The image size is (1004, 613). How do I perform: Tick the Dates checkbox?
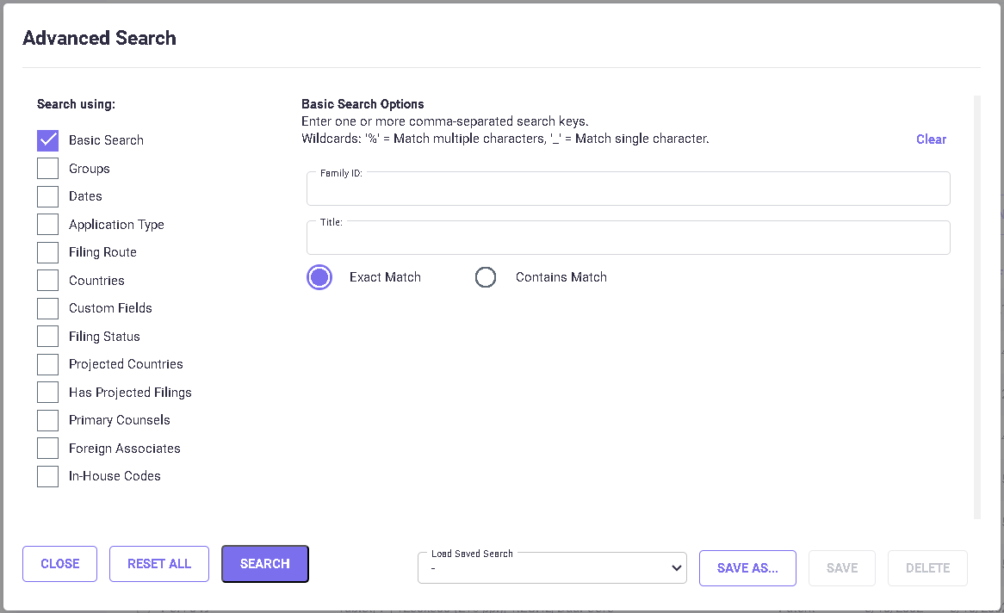click(48, 196)
